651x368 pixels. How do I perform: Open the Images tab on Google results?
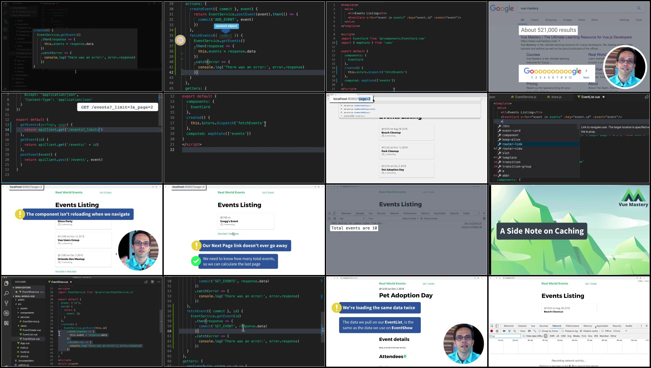567,20
